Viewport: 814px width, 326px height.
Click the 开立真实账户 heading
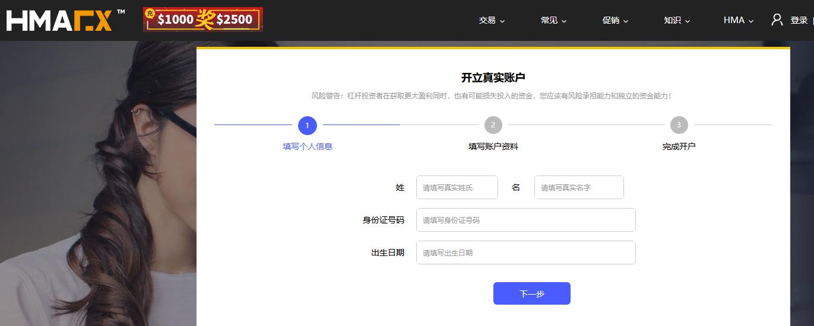pyautogui.click(x=493, y=78)
